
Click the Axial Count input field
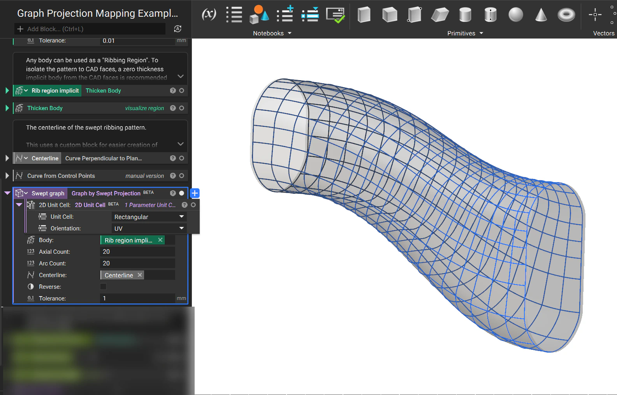point(137,252)
